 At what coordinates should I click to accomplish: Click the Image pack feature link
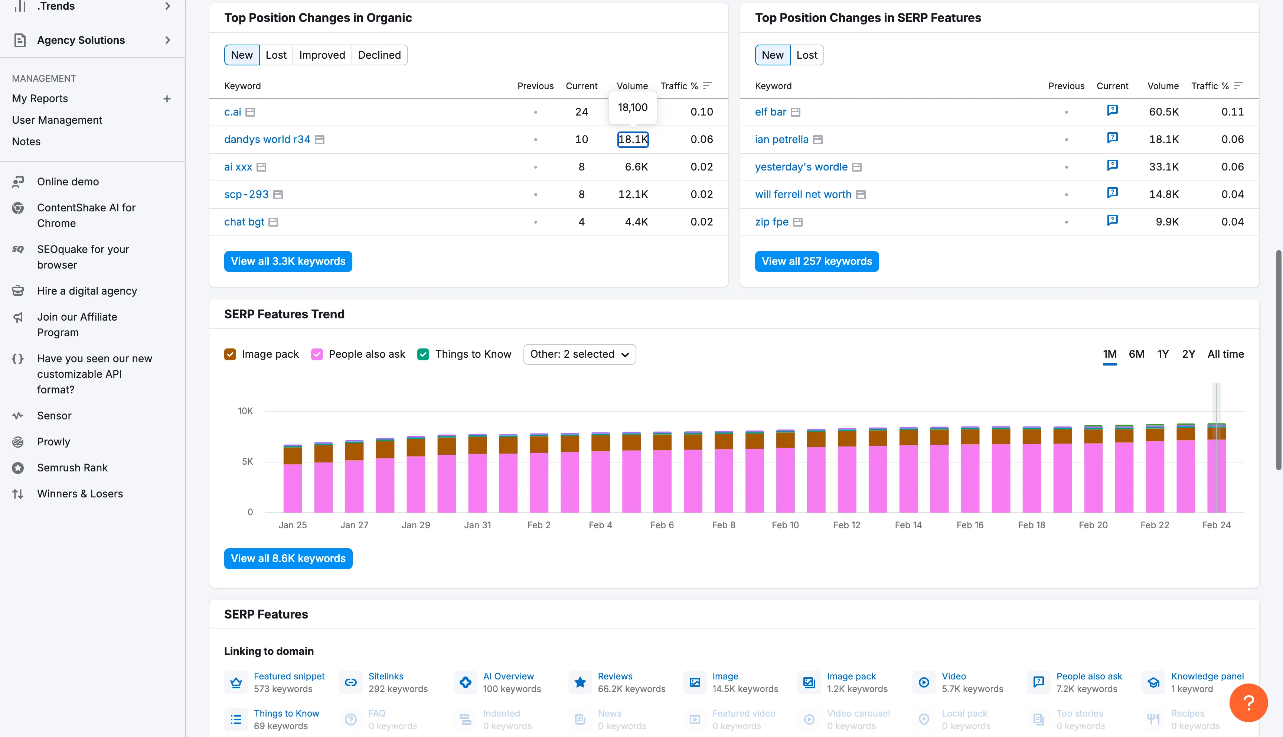click(851, 676)
